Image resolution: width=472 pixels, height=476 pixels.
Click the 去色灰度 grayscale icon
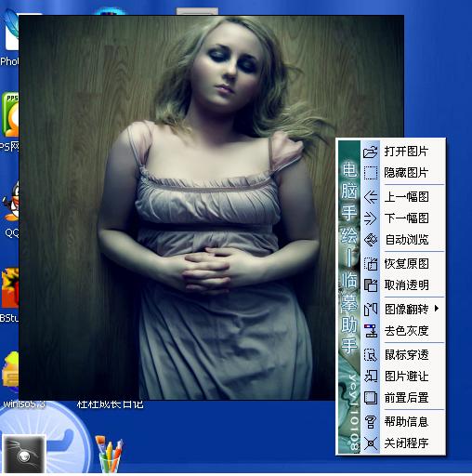(370, 331)
